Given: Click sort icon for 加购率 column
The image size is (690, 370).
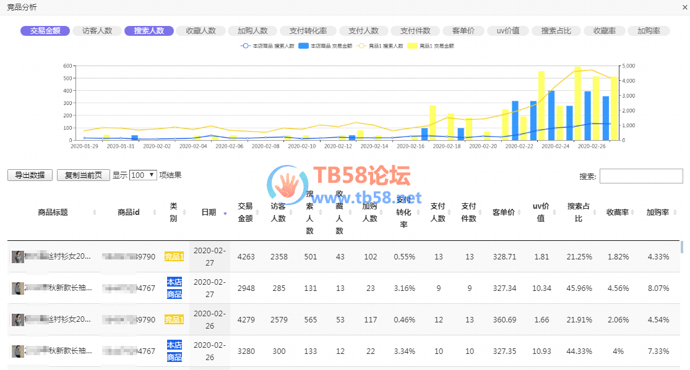Looking at the screenshot, I should 675,212.
